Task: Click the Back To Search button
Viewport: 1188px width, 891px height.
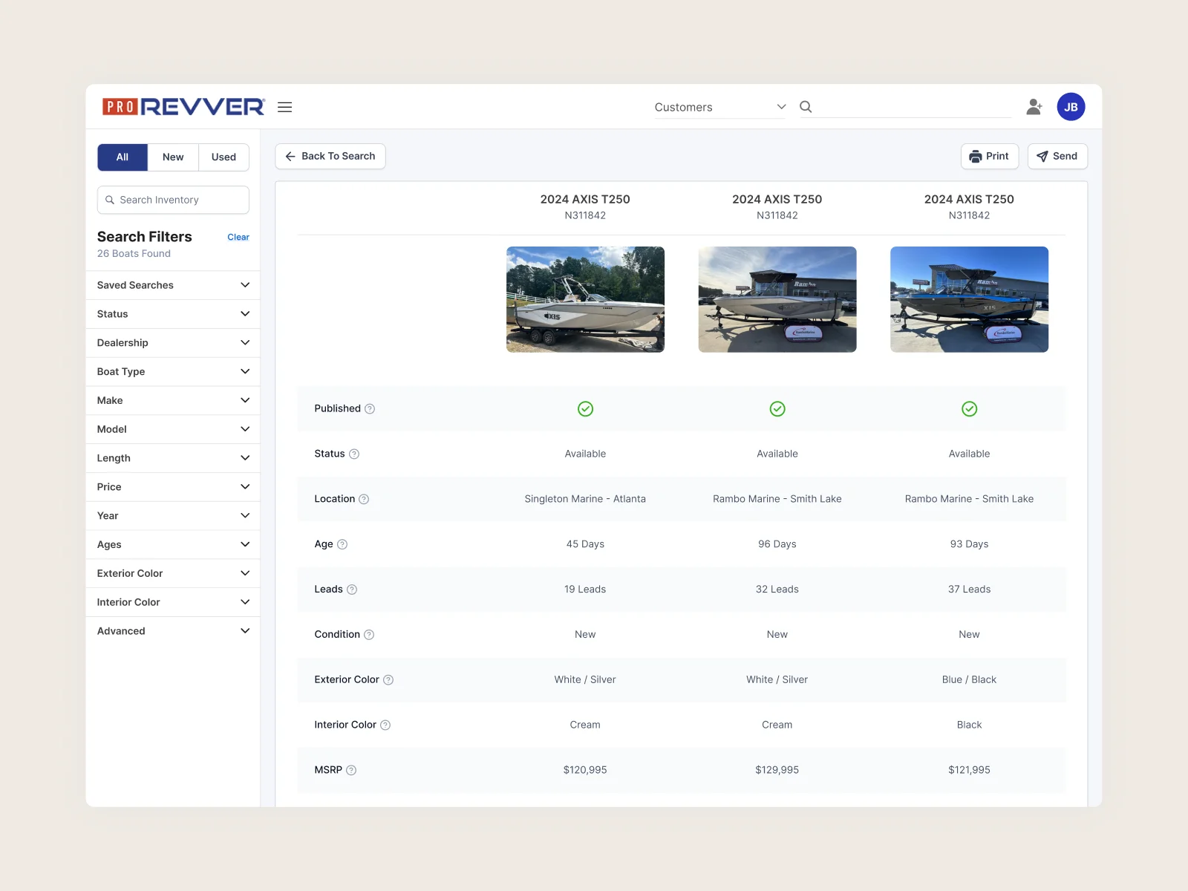Action: (330, 157)
